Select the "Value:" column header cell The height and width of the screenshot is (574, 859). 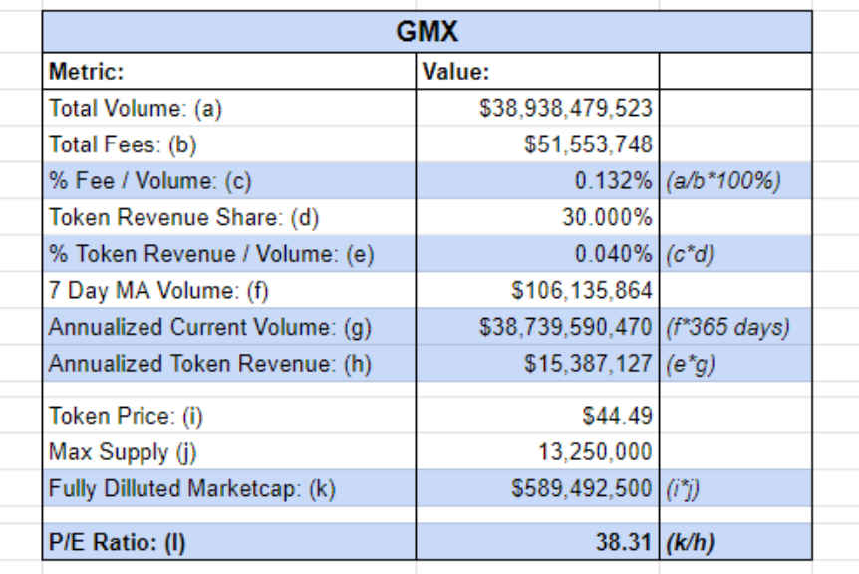point(536,72)
